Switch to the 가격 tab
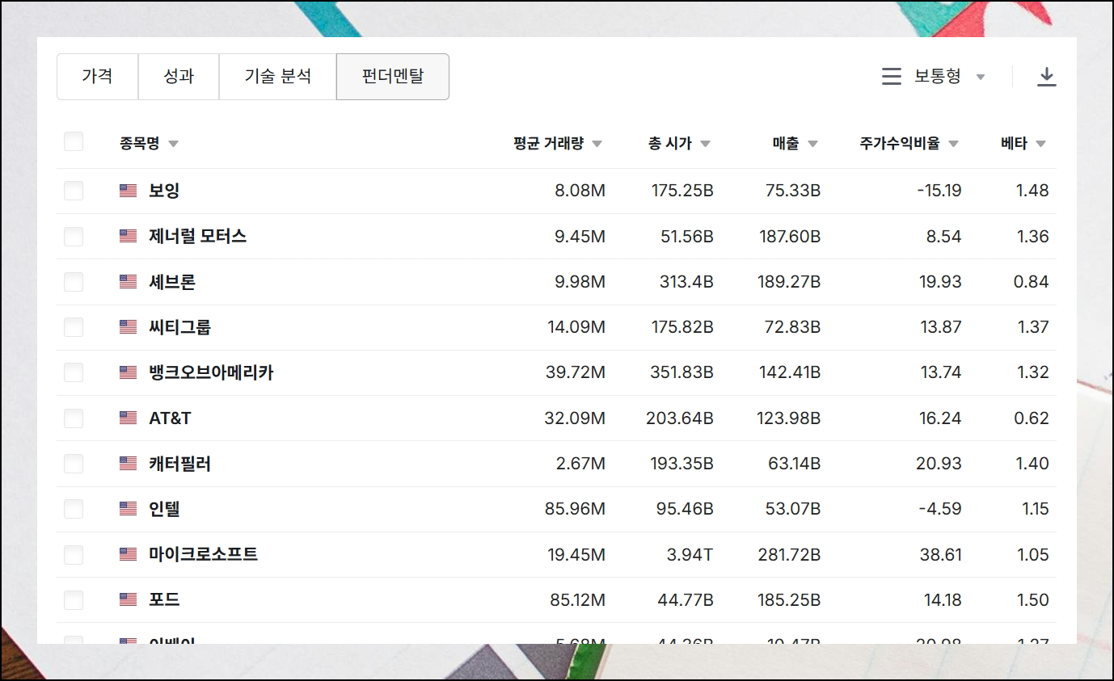Image resolution: width=1114 pixels, height=681 pixels. pos(97,77)
